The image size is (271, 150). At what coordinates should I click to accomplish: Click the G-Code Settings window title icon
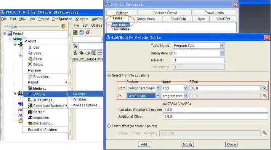click(107, 4)
